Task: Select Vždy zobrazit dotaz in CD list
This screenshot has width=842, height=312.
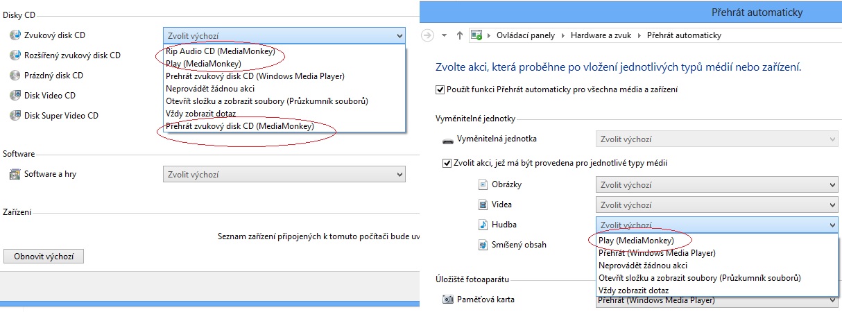Action: (x=201, y=114)
